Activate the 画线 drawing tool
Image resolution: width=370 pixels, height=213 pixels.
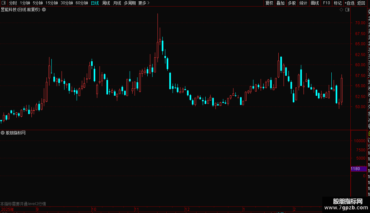[x=315, y=3]
